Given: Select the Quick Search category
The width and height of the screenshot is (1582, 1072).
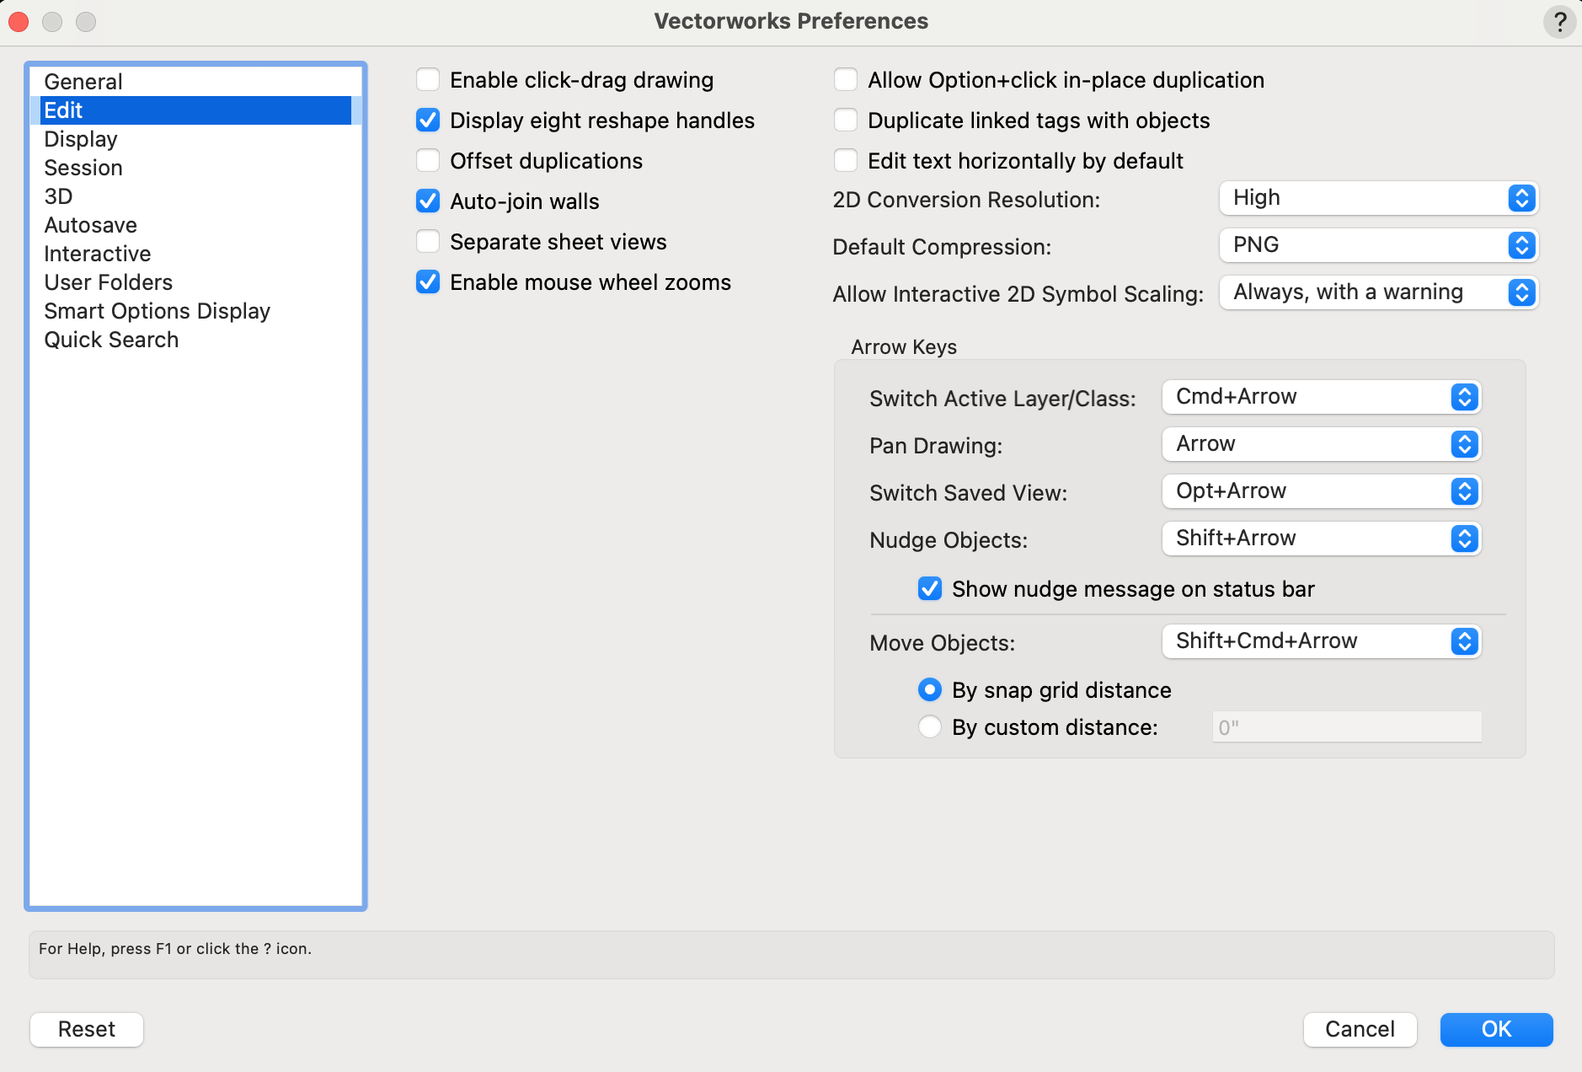Looking at the screenshot, I should pyautogui.click(x=111, y=339).
